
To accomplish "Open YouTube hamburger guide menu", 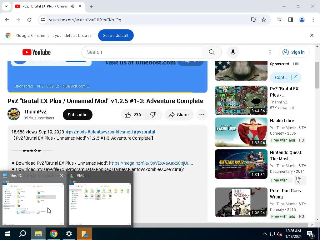I will [x=11, y=52].
